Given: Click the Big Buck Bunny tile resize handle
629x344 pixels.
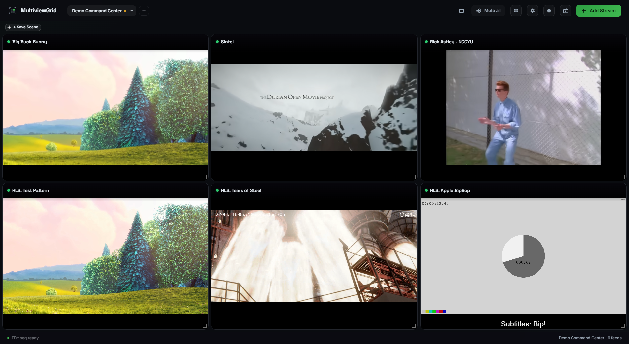Looking at the screenshot, I should [205, 177].
